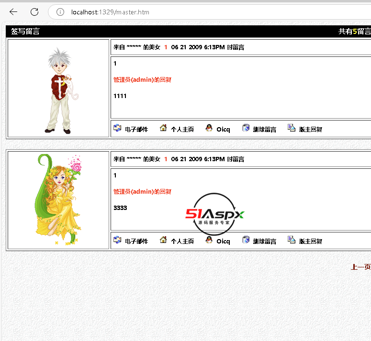Choose 版主回复 in the 1111 reply post
The height and width of the screenshot is (341, 371).
point(310,129)
